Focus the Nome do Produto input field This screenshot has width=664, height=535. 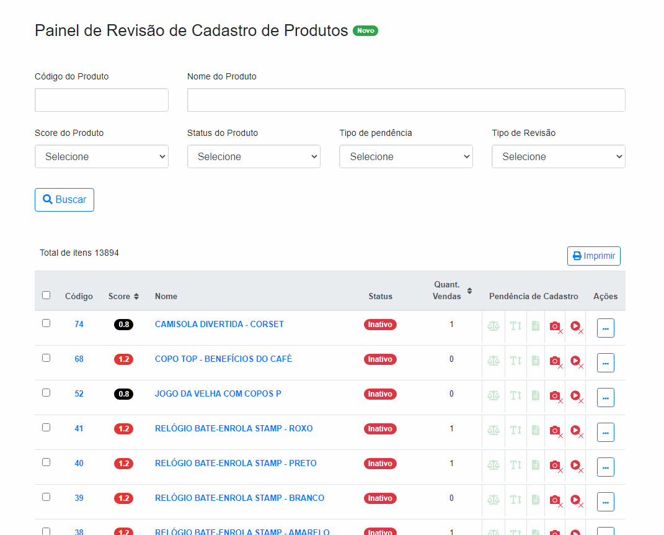click(x=406, y=100)
